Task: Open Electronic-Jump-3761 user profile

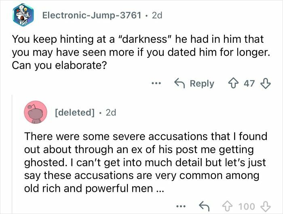Action: point(92,16)
